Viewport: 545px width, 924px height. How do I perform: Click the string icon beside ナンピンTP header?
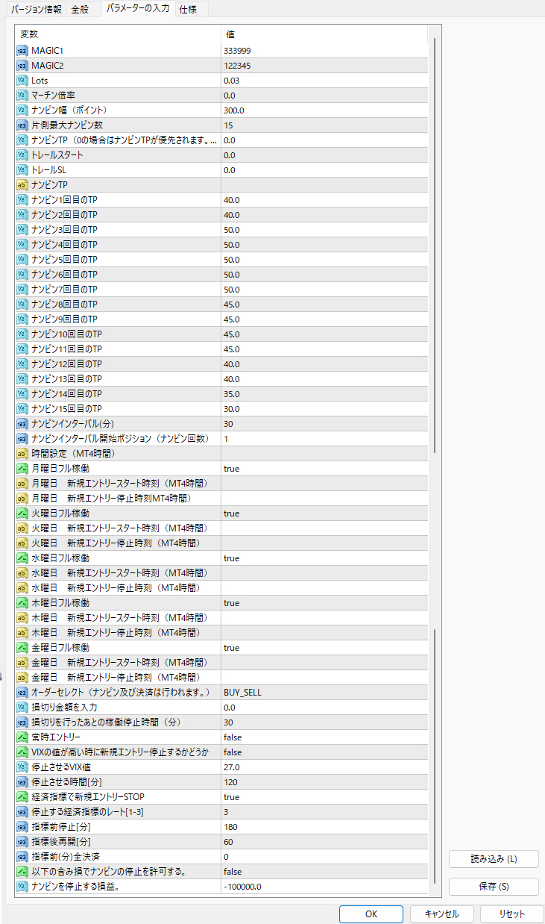pos(22,185)
